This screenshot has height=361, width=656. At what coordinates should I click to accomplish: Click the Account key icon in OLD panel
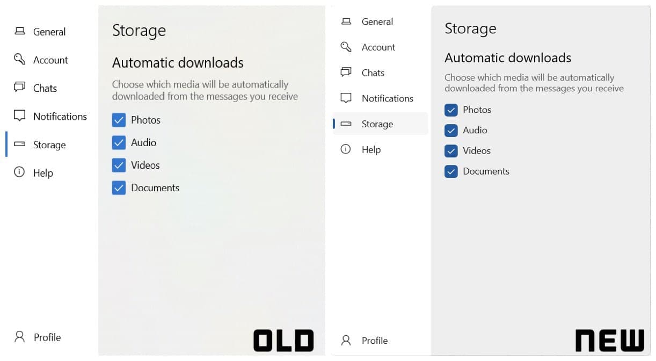coord(20,59)
